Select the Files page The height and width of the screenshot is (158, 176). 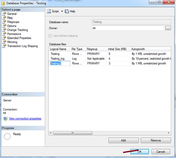(x=10, y=18)
